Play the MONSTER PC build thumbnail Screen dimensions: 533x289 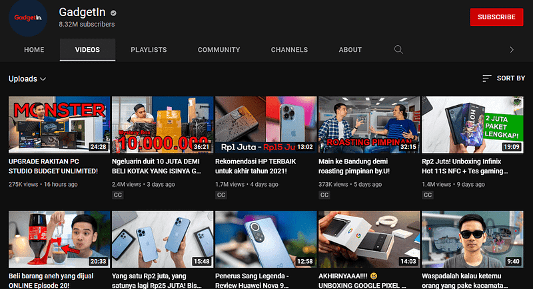point(59,125)
